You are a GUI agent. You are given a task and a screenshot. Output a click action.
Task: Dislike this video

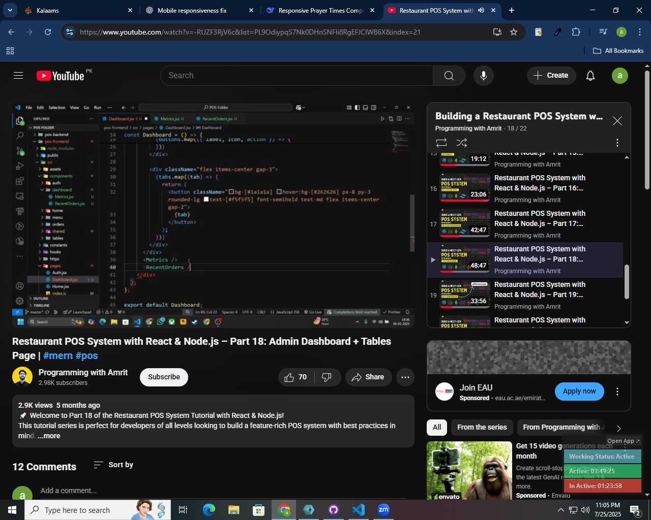[327, 377]
